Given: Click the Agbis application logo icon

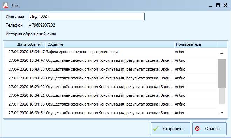Looking at the screenshot, I should pos(6,5).
